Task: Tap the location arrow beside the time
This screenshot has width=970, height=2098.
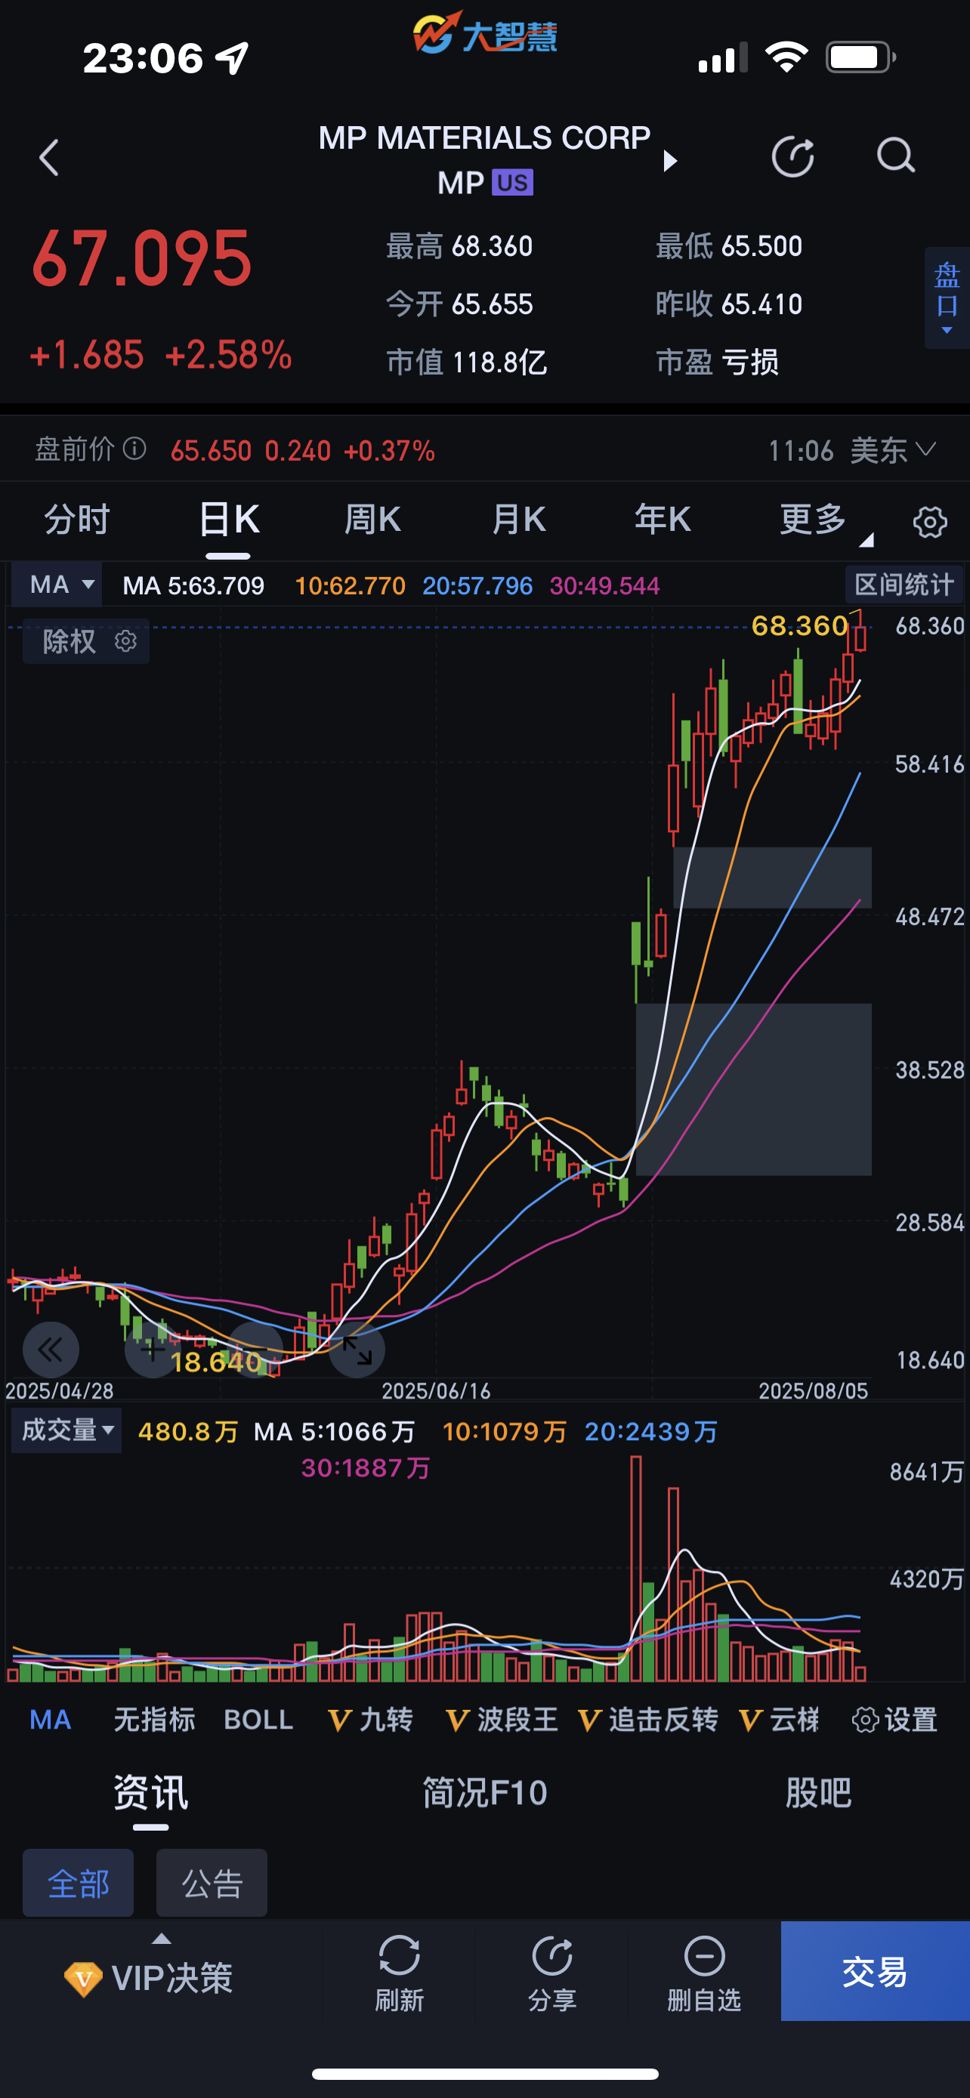Action: pyautogui.click(x=232, y=58)
